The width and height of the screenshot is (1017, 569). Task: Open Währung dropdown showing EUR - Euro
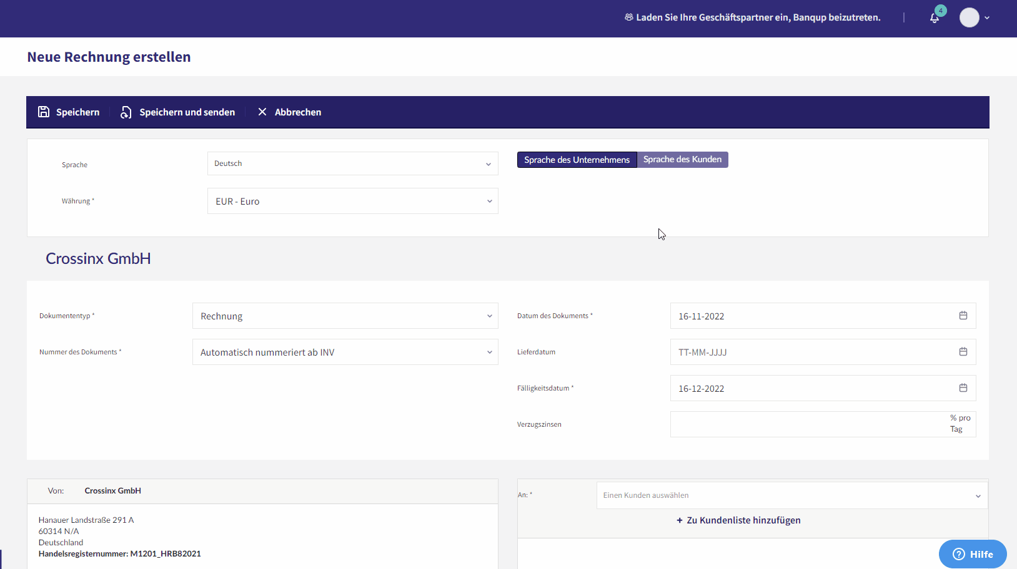coord(353,201)
